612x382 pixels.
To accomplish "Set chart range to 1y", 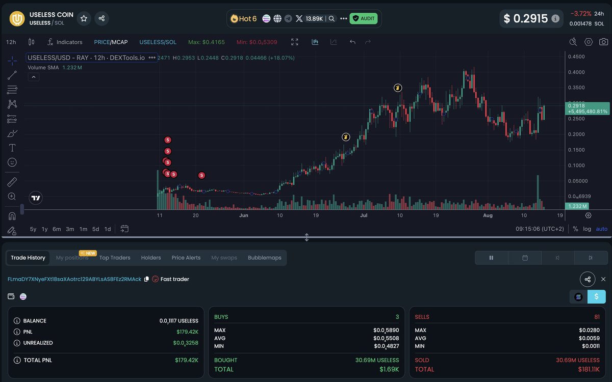I will (x=45, y=229).
